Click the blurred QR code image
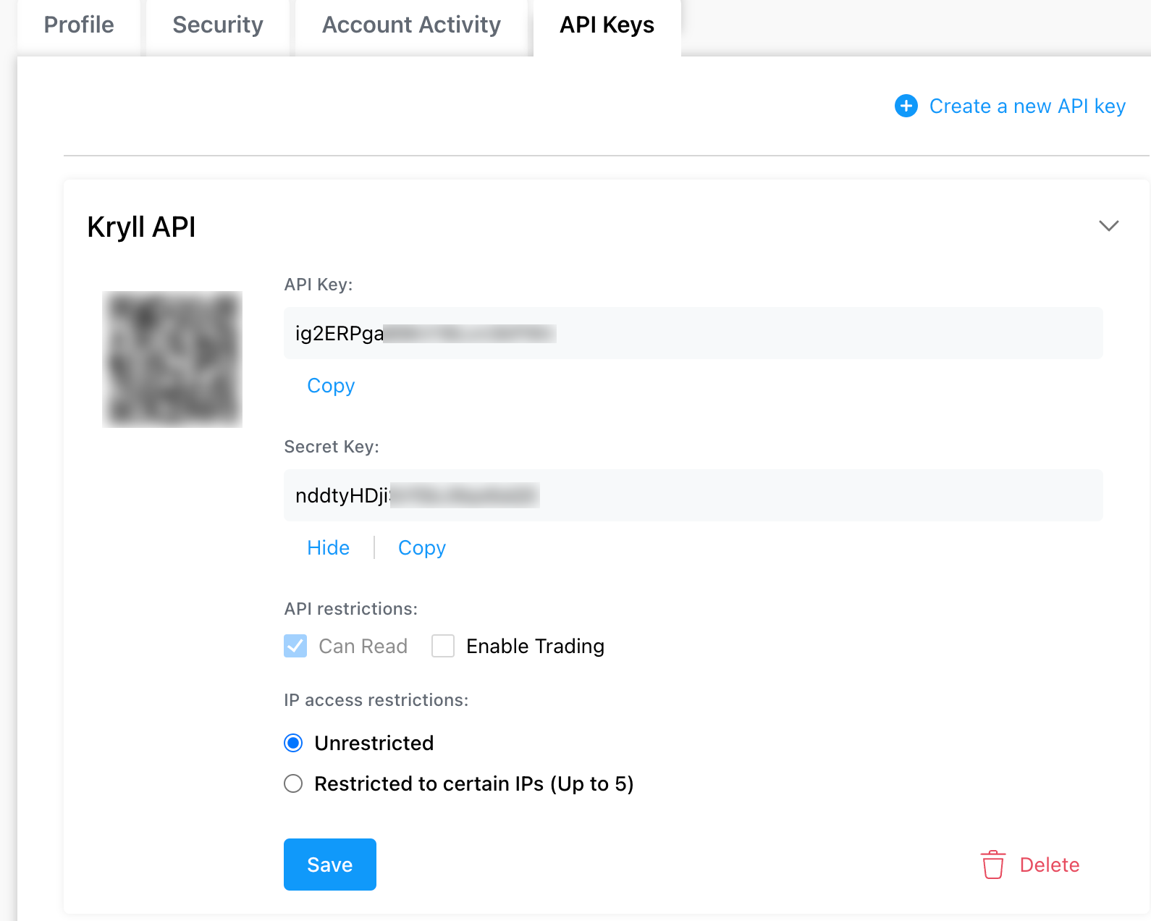The width and height of the screenshot is (1151, 921). pyautogui.click(x=172, y=359)
